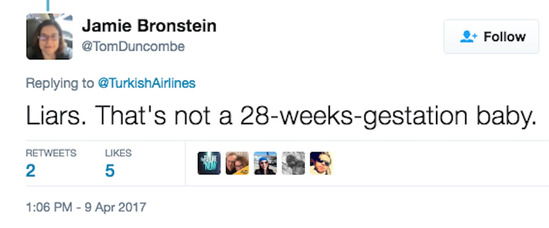
Task: View the likes count of 5
Action: coord(110,171)
